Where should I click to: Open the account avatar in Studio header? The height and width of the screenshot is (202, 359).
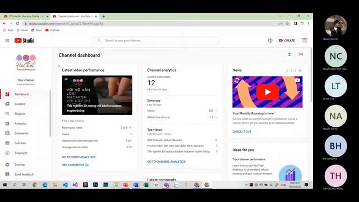click(305, 40)
